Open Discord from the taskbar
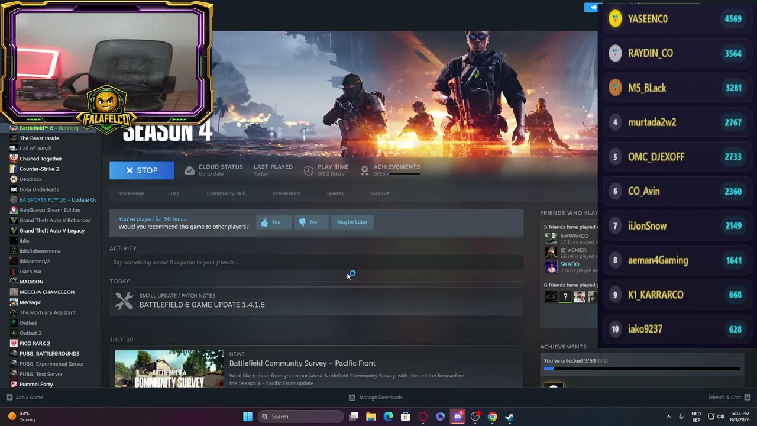Screen dimensions: 757x426 pos(458,417)
